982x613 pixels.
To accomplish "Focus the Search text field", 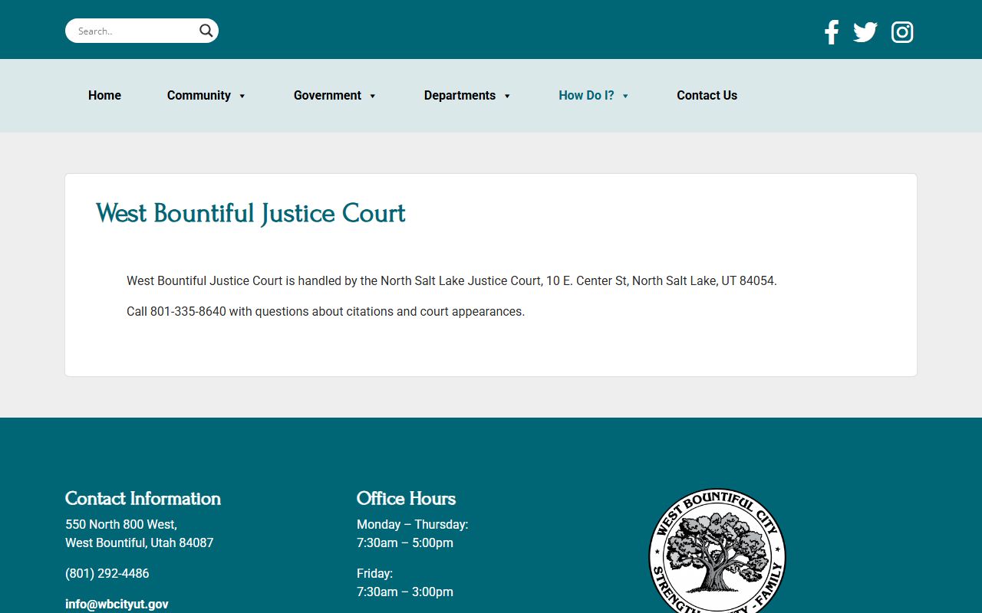I will click(x=134, y=31).
